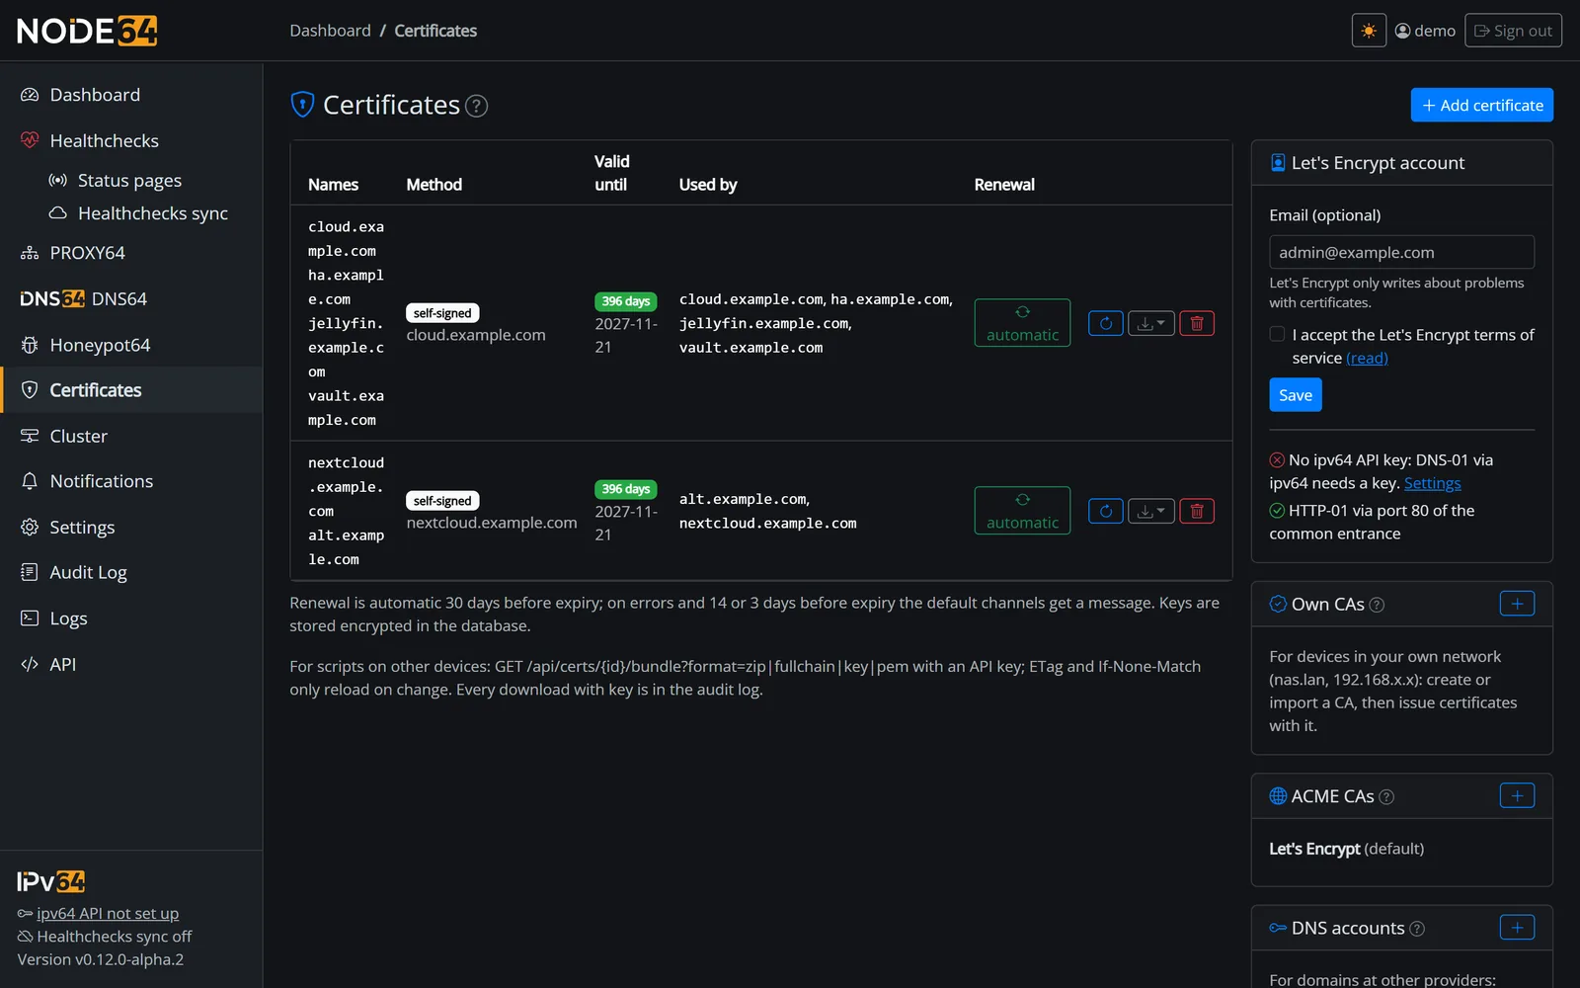1580x988 pixels.
Task: Add a new Own CA with plus icon
Action: [x=1517, y=604]
